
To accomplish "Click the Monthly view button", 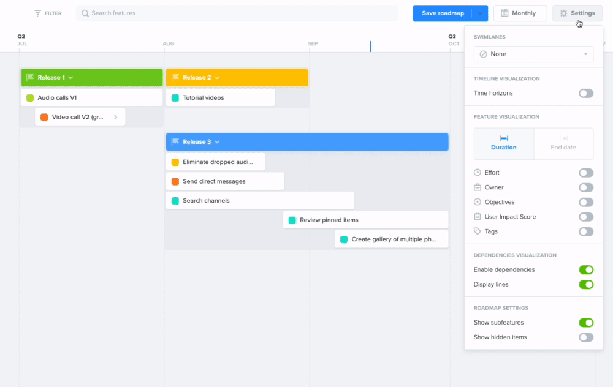I will [520, 13].
